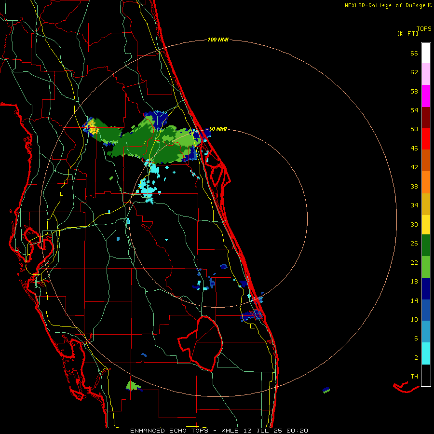434x434 pixels.
Task: Click the "100 NMI" range ring label
Action: [218, 40]
